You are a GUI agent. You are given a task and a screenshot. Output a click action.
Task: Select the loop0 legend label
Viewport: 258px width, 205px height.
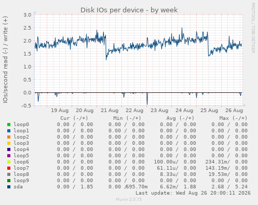[21, 125]
